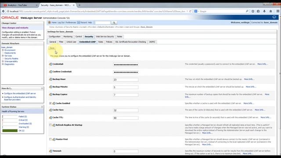
Task: Click the icon beside Cache Enabled
Action: click(x=54, y=104)
